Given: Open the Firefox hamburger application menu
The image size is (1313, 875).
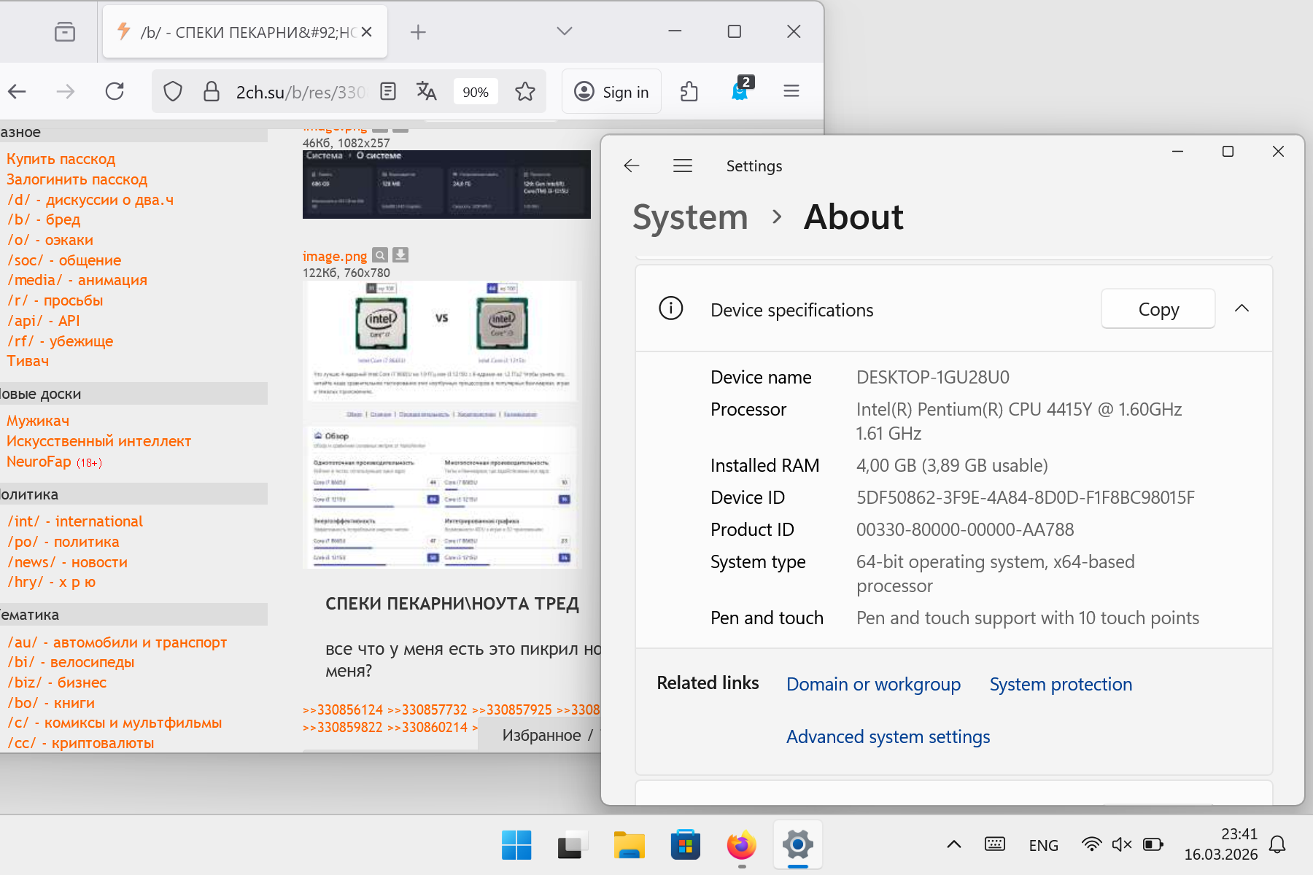Looking at the screenshot, I should click(x=791, y=91).
